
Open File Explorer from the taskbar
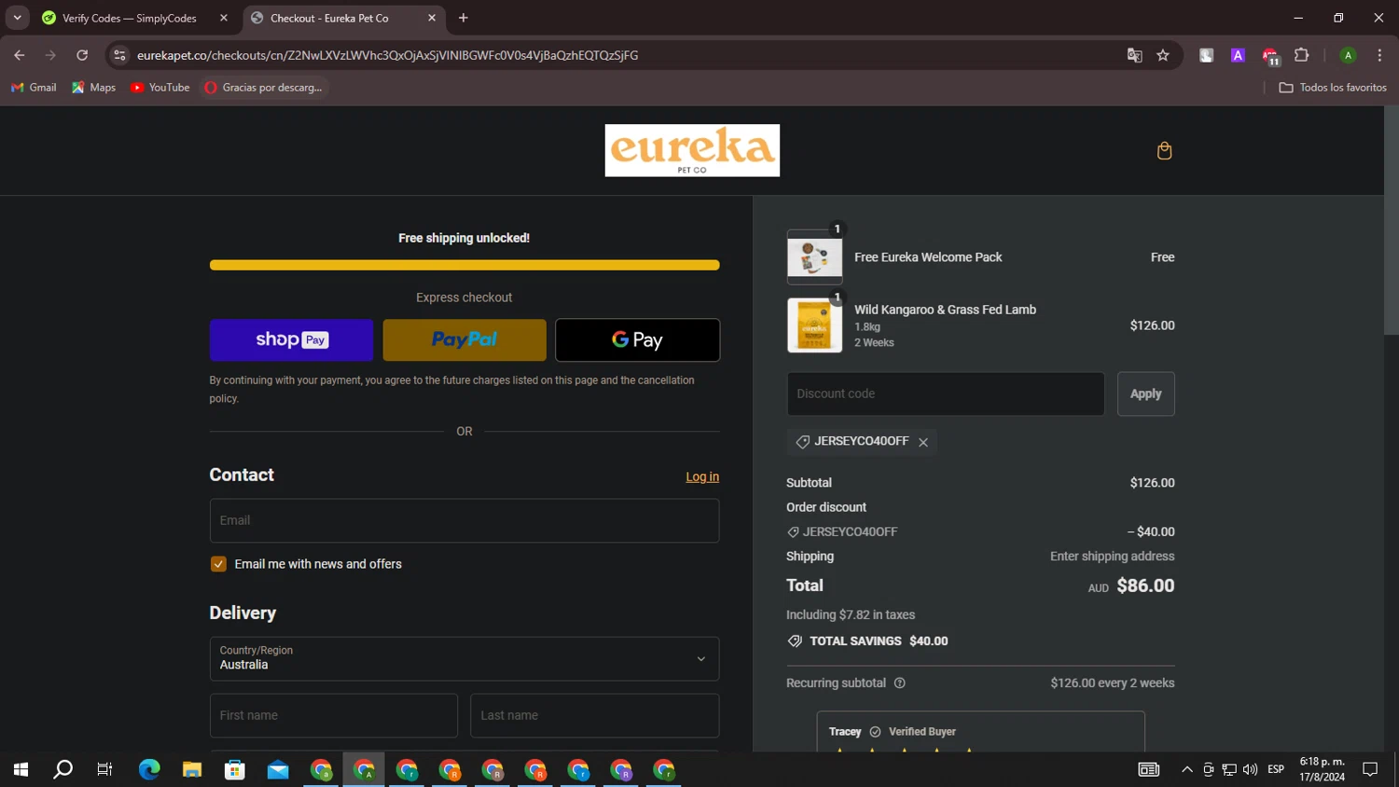(x=192, y=769)
